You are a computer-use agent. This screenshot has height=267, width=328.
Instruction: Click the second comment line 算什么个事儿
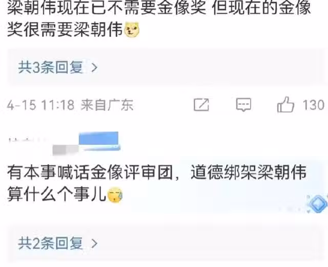(x=56, y=195)
